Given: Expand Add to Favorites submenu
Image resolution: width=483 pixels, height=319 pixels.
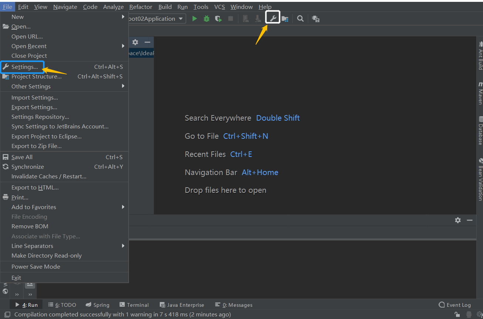Looking at the screenshot, I should (64, 207).
